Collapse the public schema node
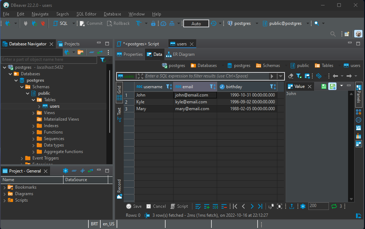 pos(28,94)
